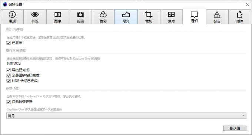
Task: Open the 图像 image tab
Action: tap(58, 17)
